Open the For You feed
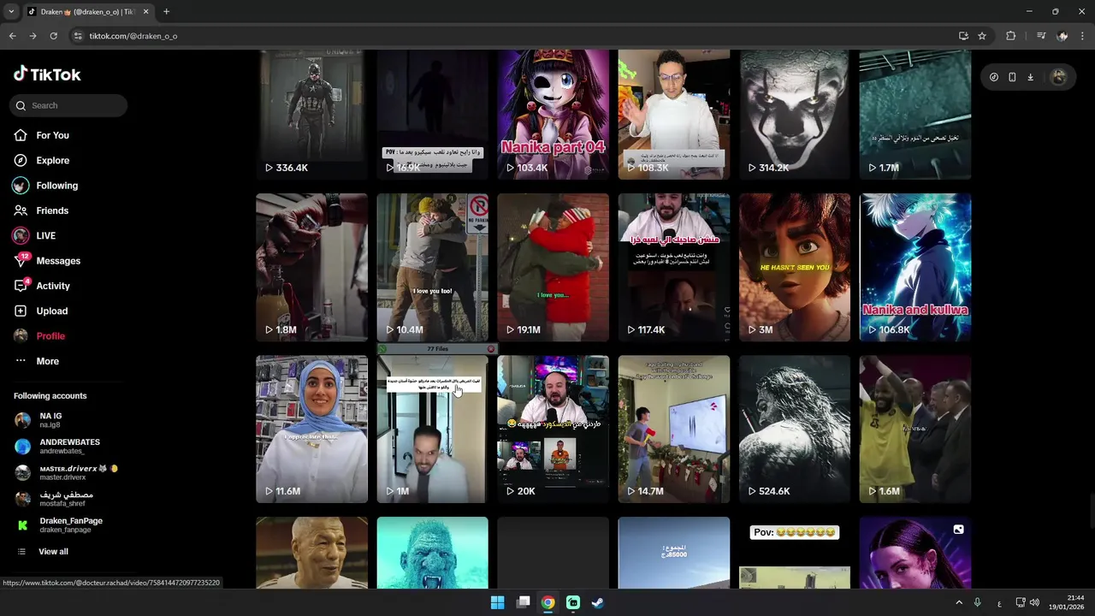The height and width of the screenshot is (616, 1095). point(52,135)
